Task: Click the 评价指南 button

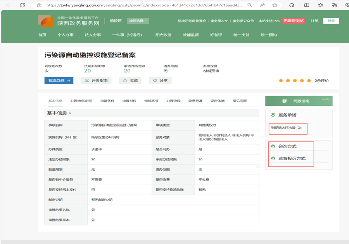Action: [96, 81]
